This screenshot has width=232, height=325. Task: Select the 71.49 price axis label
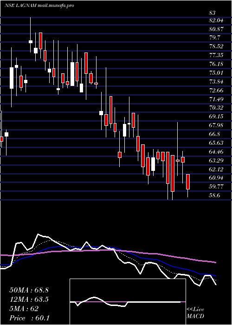tap(216, 99)
